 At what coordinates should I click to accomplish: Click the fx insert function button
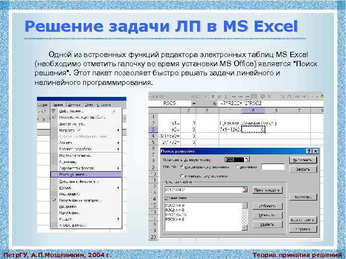214,104
